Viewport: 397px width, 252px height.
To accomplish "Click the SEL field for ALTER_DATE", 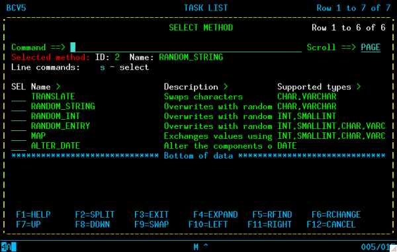I will click(x=19, y=146).
